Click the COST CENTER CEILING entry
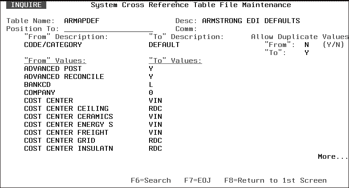The width and height of the screenshot is (349, 188). (x=66, y=109)
